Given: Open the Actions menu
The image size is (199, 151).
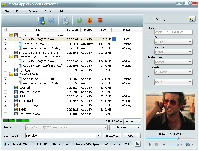Looking at the screenshot, I should [x=33, y=11].
